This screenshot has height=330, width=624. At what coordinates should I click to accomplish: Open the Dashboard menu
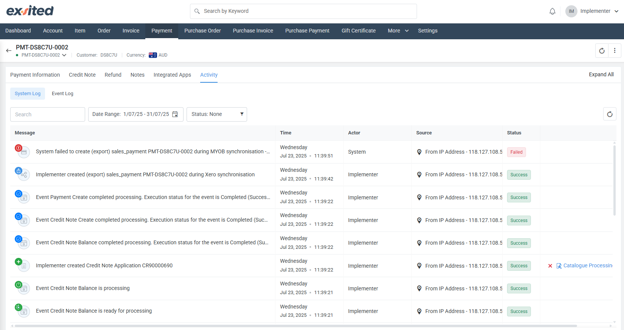[x=18, y=31]
